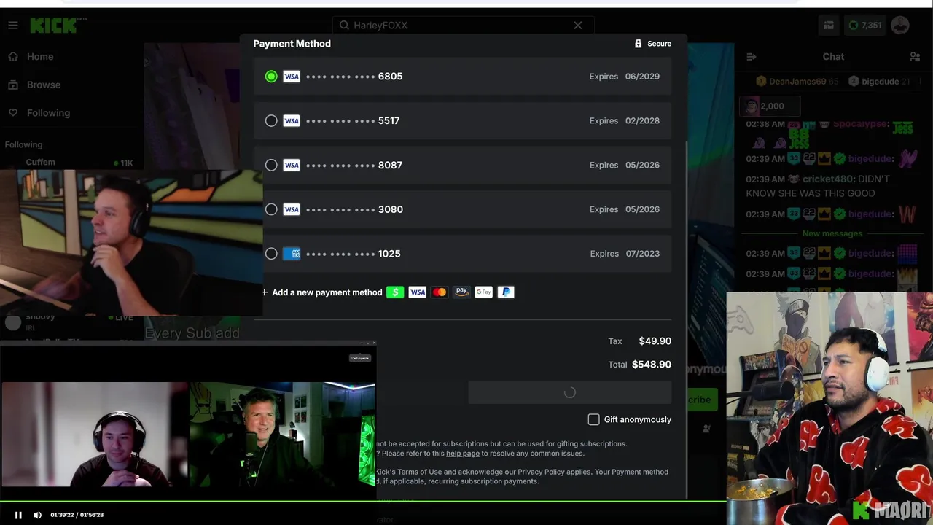Click the Payment Method heading
933x525 pixels.
click(292, 44)
